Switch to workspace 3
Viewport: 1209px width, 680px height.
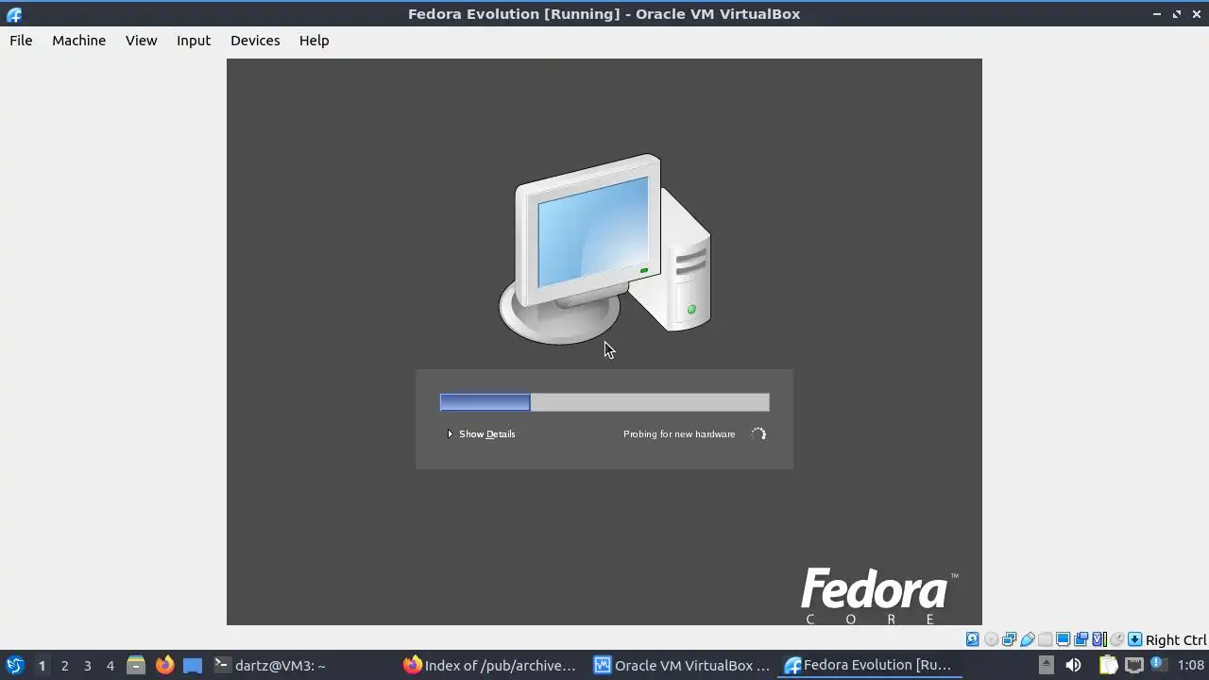[x=87, y=666]
